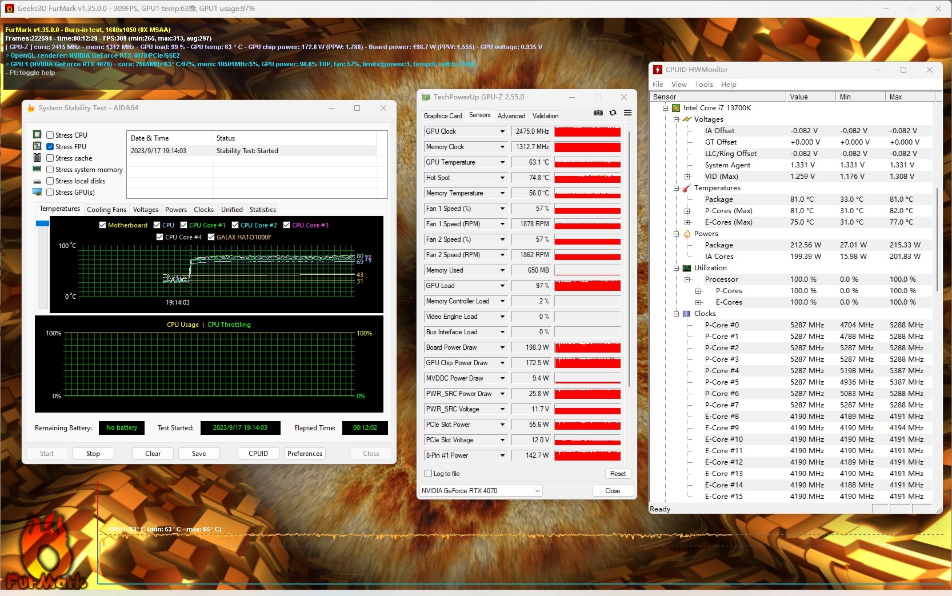
Task: Open the Advanced tab in GPU-Z
Action: (511, 116)
